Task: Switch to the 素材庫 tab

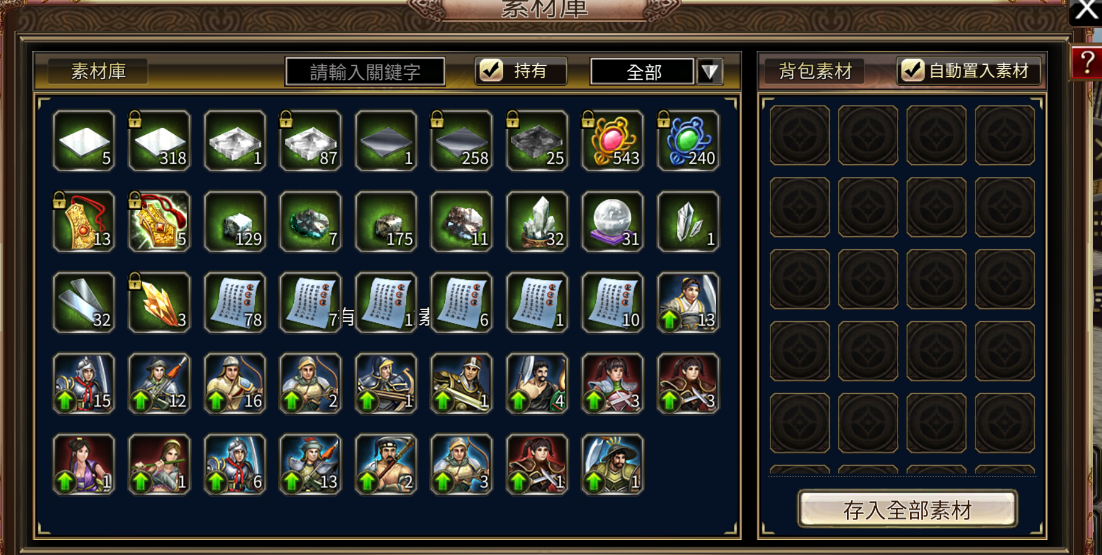Action: tap(98, 71)
